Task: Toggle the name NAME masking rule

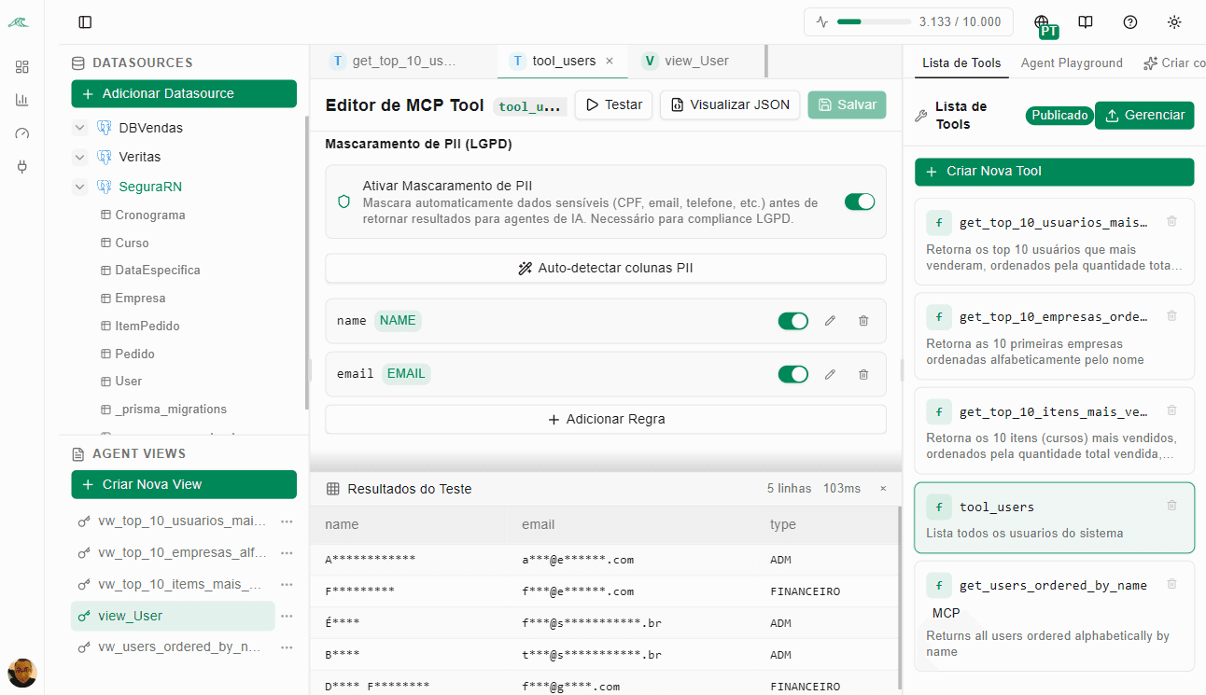Action: coord(792,321)
